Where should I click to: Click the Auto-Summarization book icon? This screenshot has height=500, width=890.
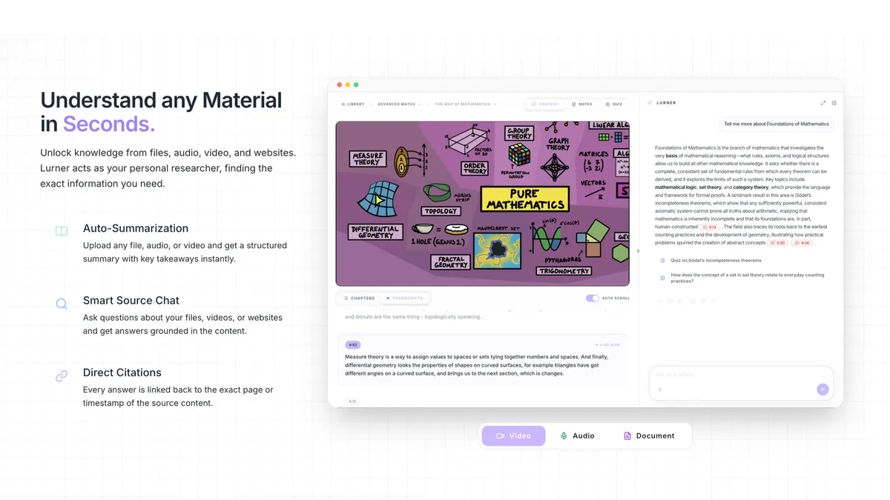point(62,231)
